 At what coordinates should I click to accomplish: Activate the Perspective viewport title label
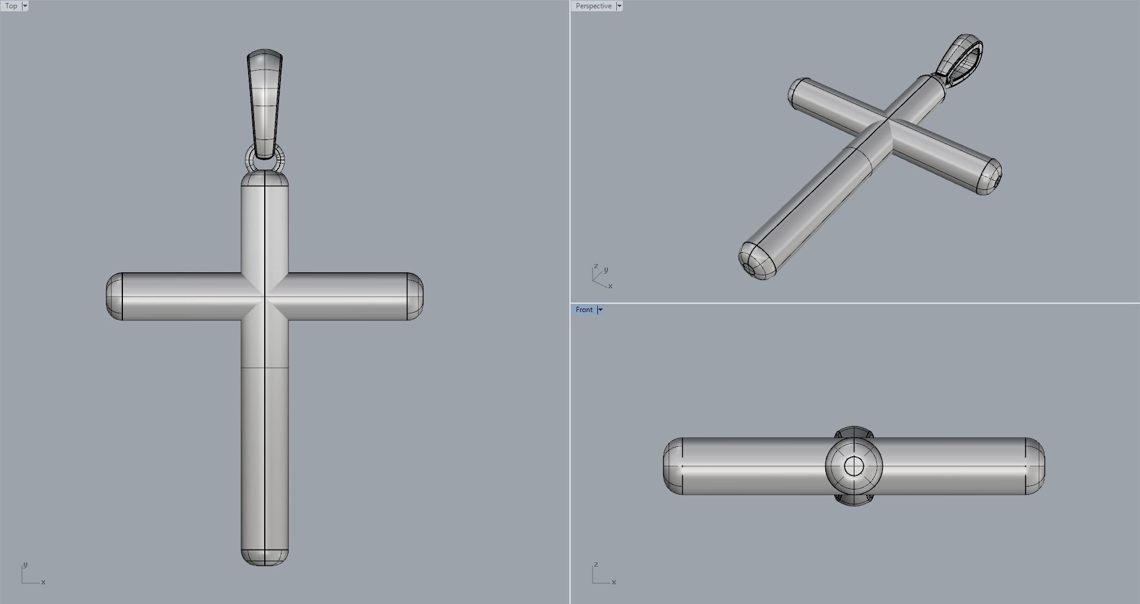coord(594,6)
